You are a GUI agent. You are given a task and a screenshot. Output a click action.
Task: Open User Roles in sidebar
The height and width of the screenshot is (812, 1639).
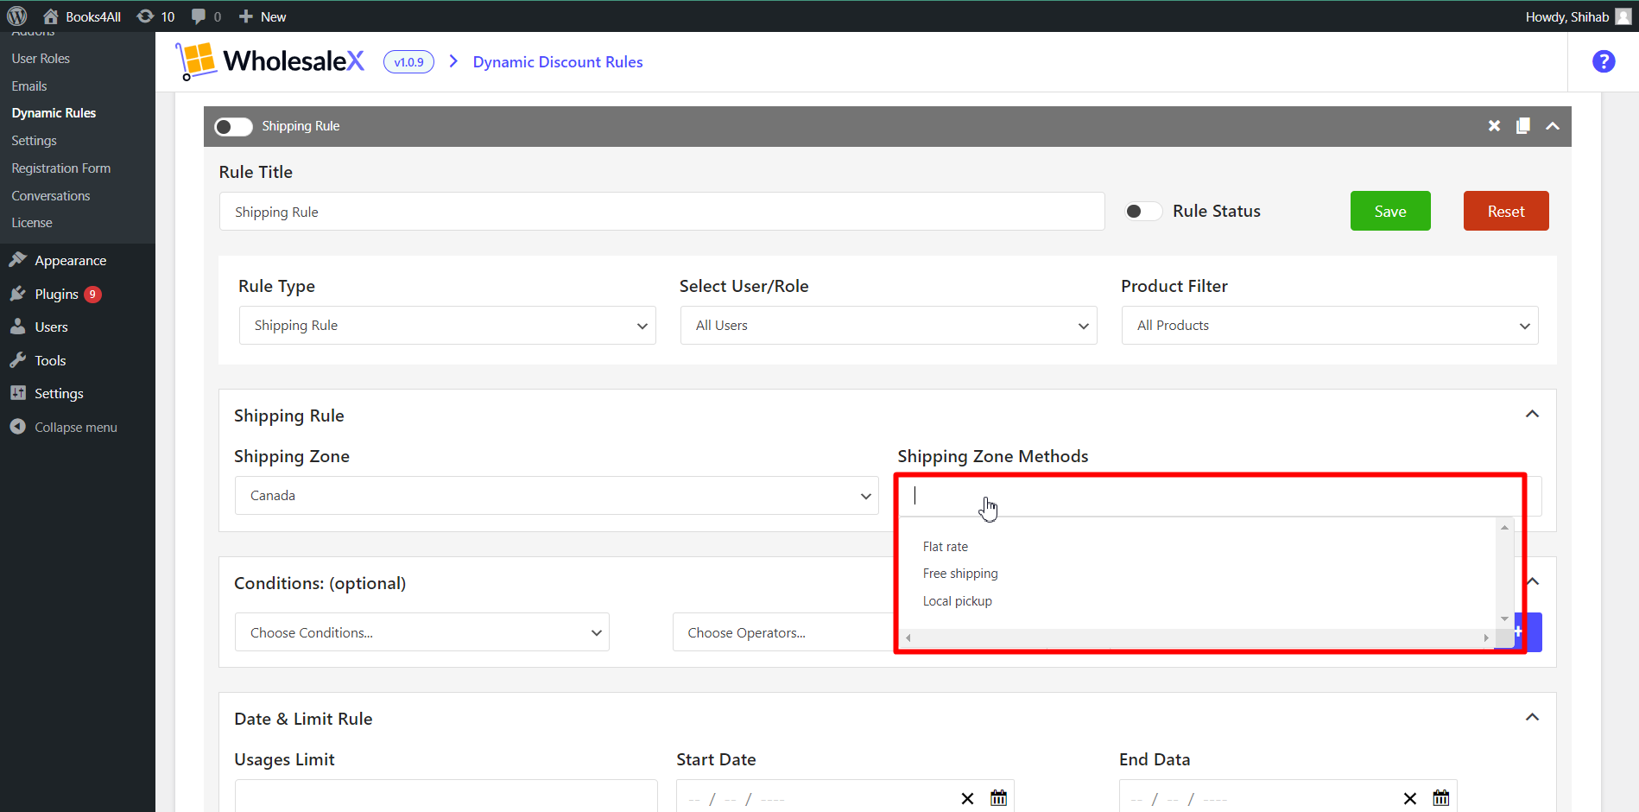click(x=41, y=59)
